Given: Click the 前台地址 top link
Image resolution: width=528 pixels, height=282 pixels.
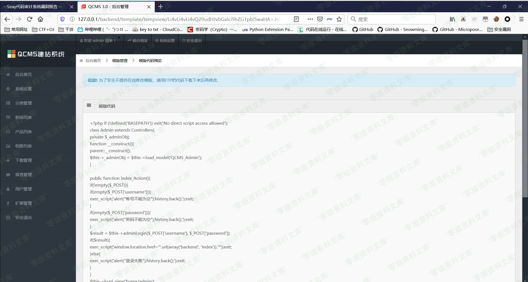Looking at the screenshot, I should 138,41.
